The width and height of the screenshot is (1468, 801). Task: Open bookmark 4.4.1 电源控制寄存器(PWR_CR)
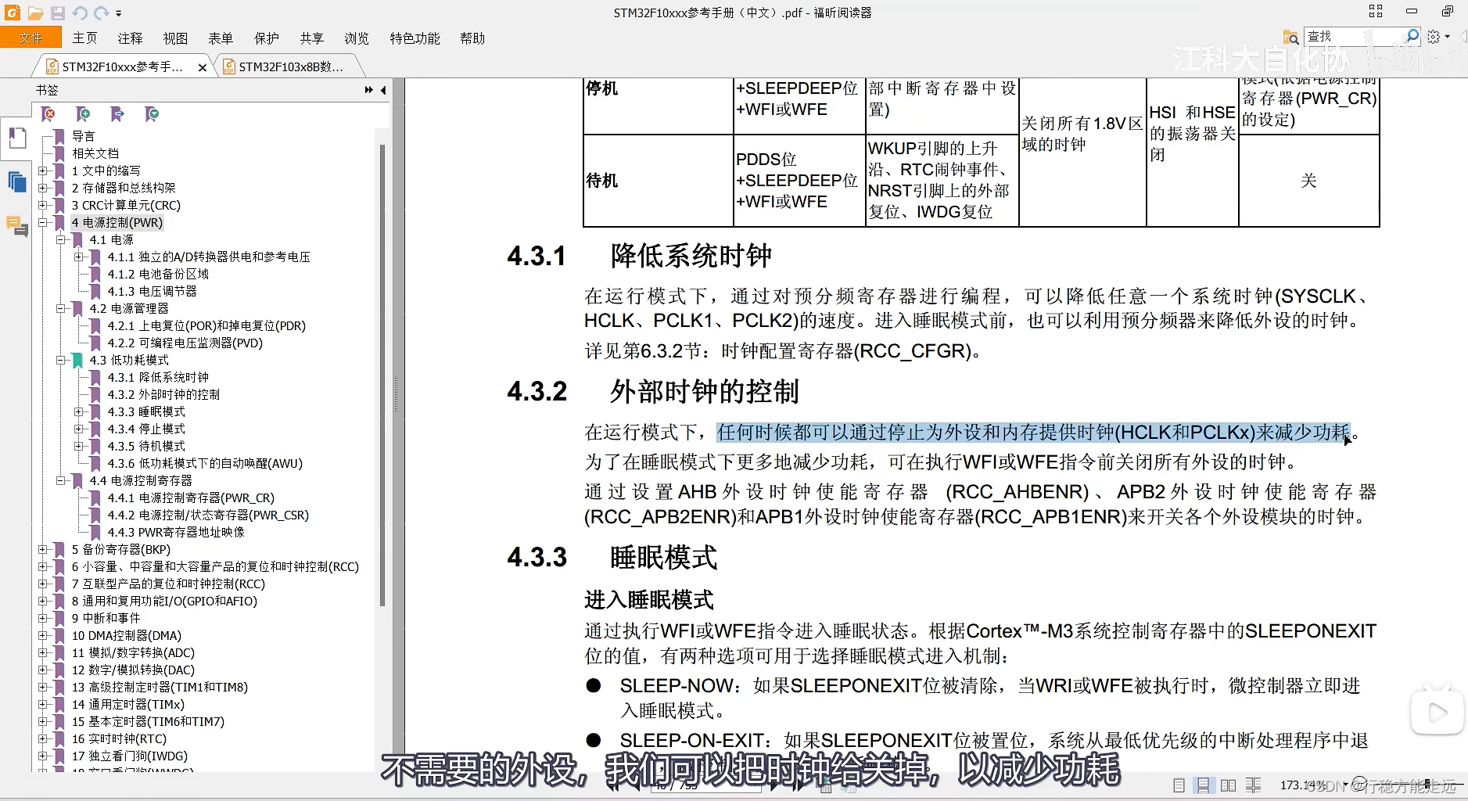(191, 497)
